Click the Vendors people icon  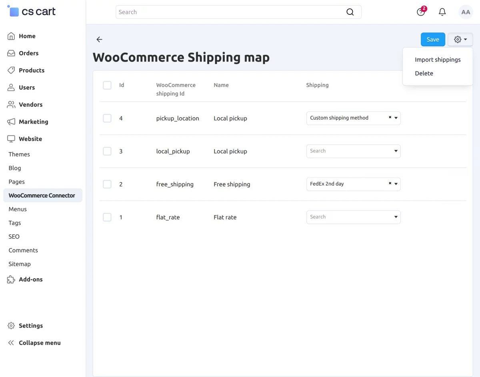(x=11, y=105)
